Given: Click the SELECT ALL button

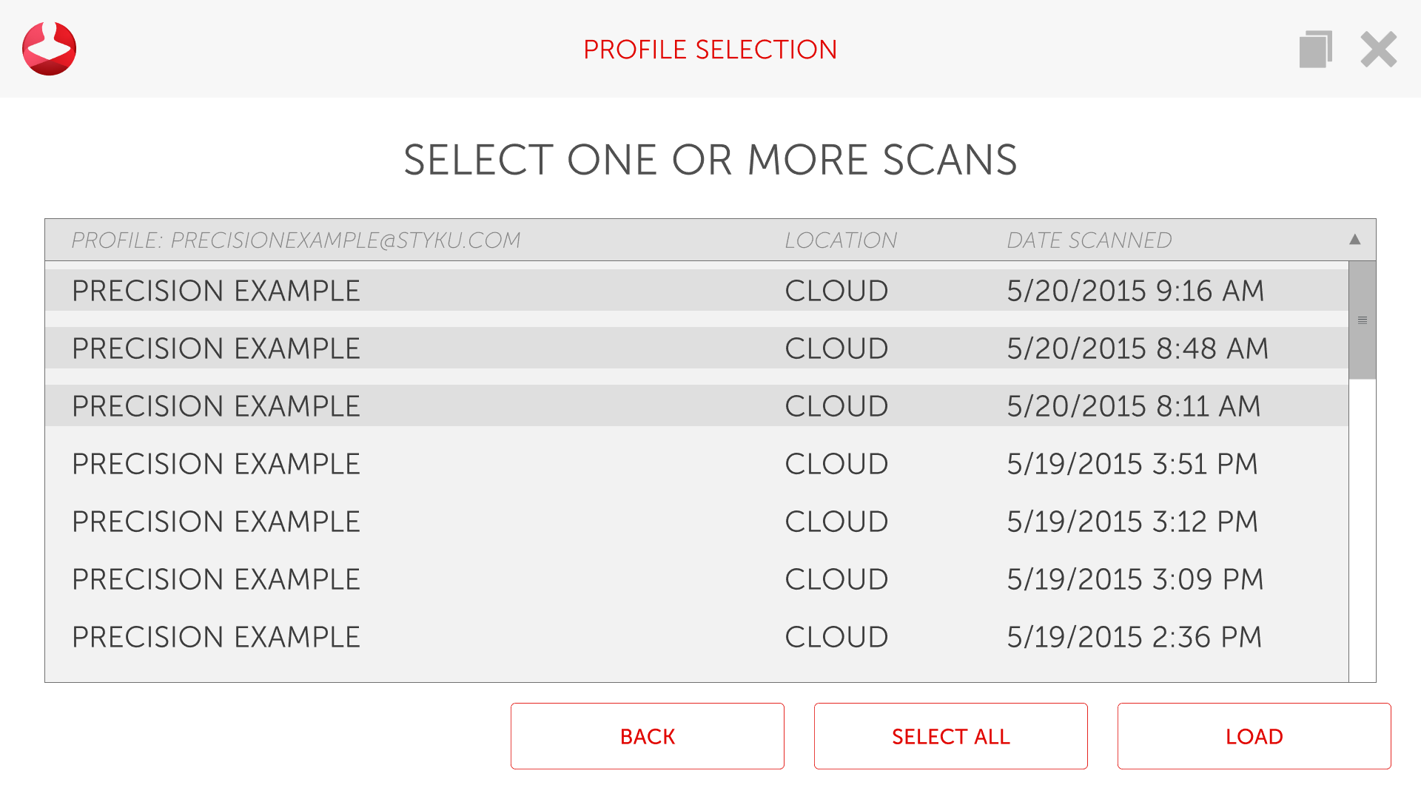Looking at the screenshot, I should (x=950, y=736).
